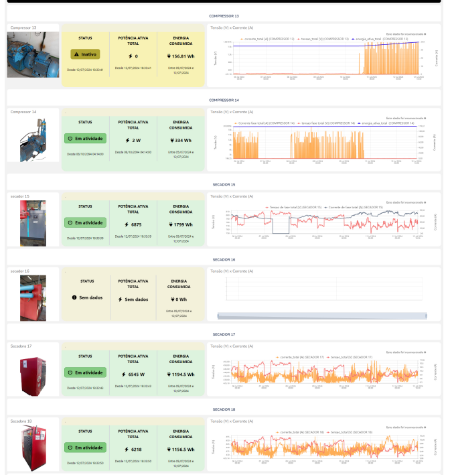Open the secador 16 photo thumbnail
The image size is (450, 475).
click(33, 298)
